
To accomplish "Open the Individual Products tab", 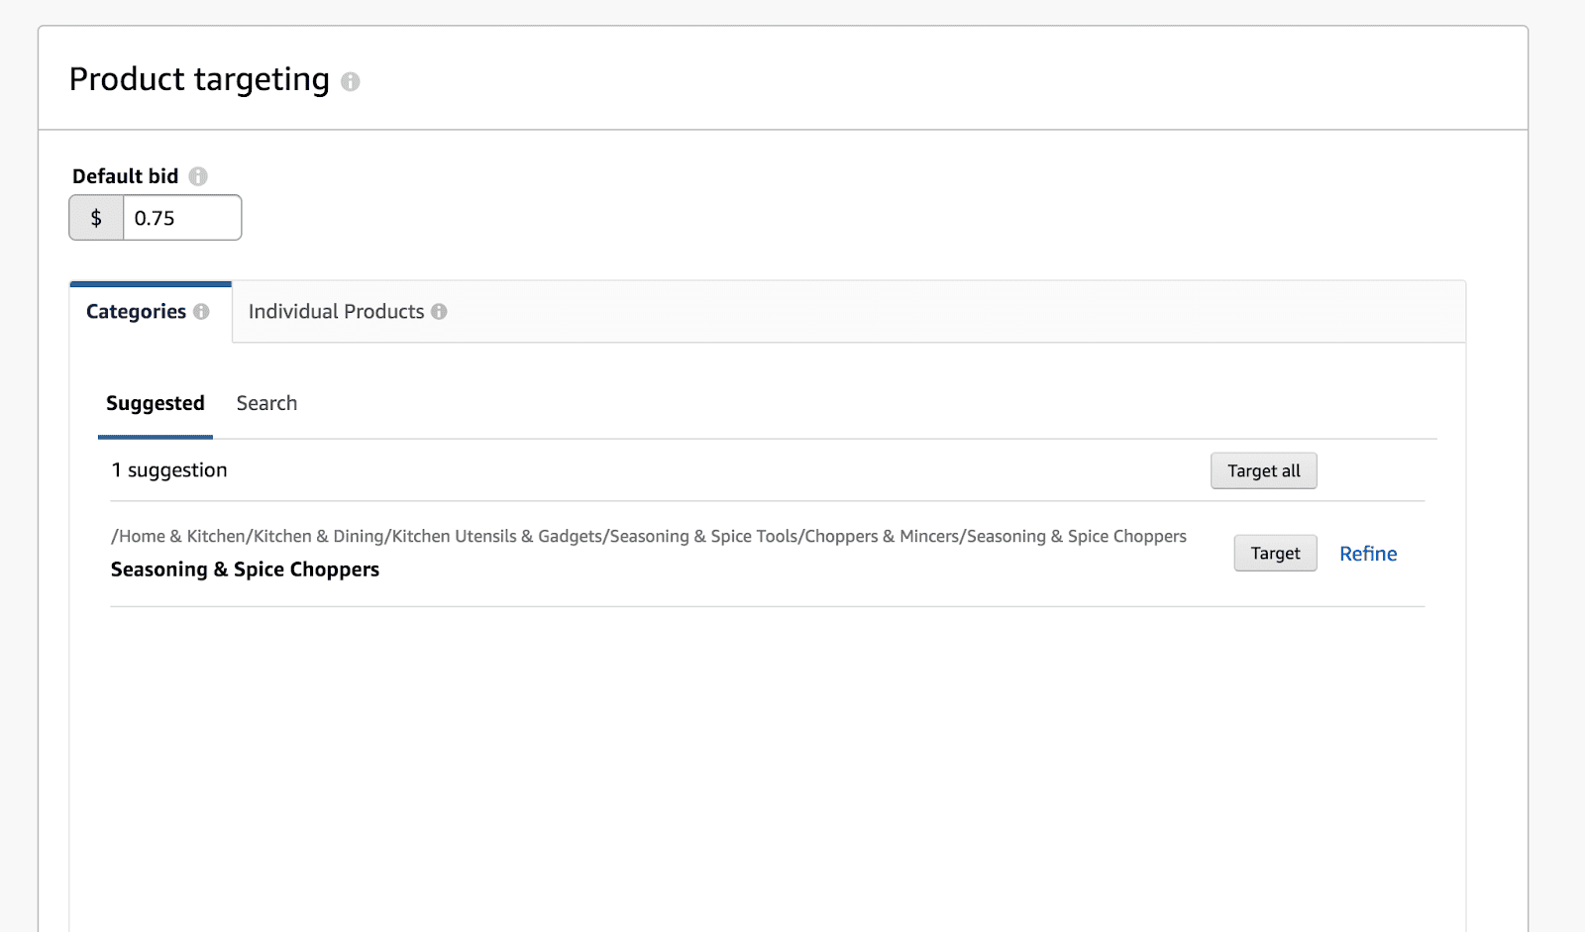I will pyautogui.click(x=336, y=312).
